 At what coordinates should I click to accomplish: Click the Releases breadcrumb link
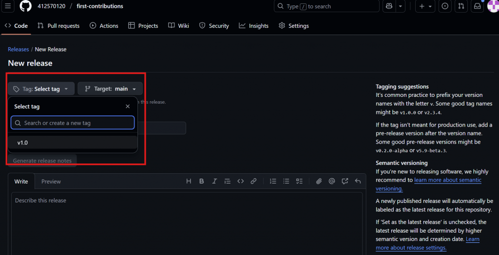(18, 49)
